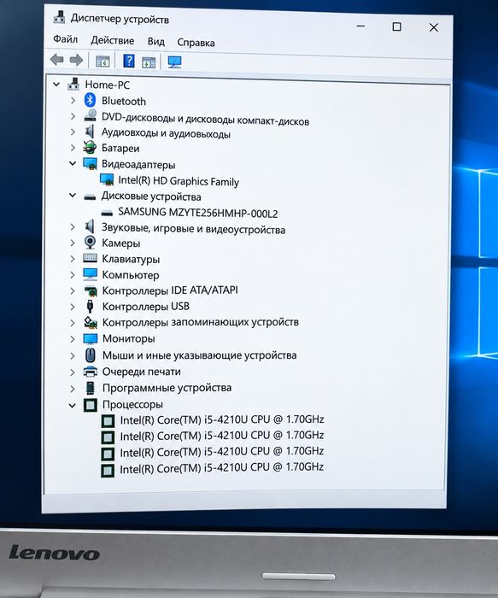Open the Вид menu
This screenshot has height=598, width=498.
click(x=156, y=42)
